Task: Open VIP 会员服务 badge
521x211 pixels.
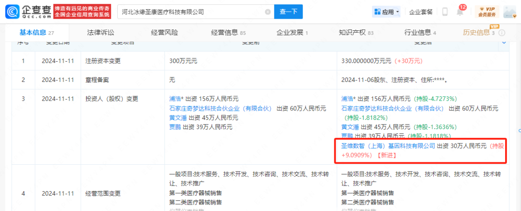Action: pyautogui.click(x=487, y=12)
